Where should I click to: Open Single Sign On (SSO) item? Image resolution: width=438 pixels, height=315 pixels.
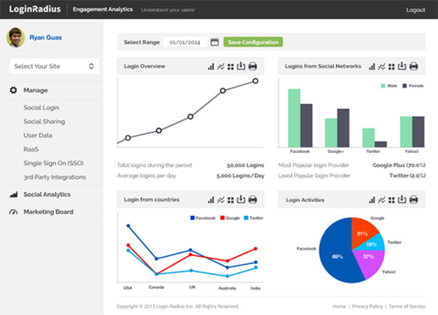(x=53, y=163)
